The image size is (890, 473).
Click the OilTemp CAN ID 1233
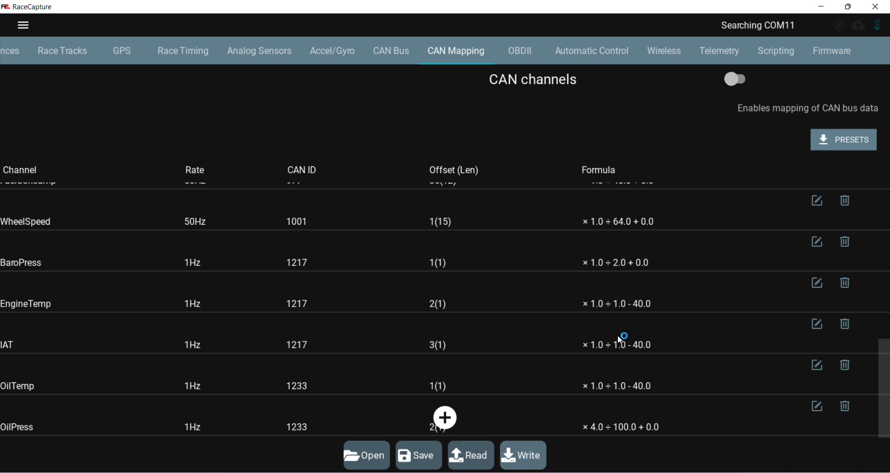click(297, 386)
